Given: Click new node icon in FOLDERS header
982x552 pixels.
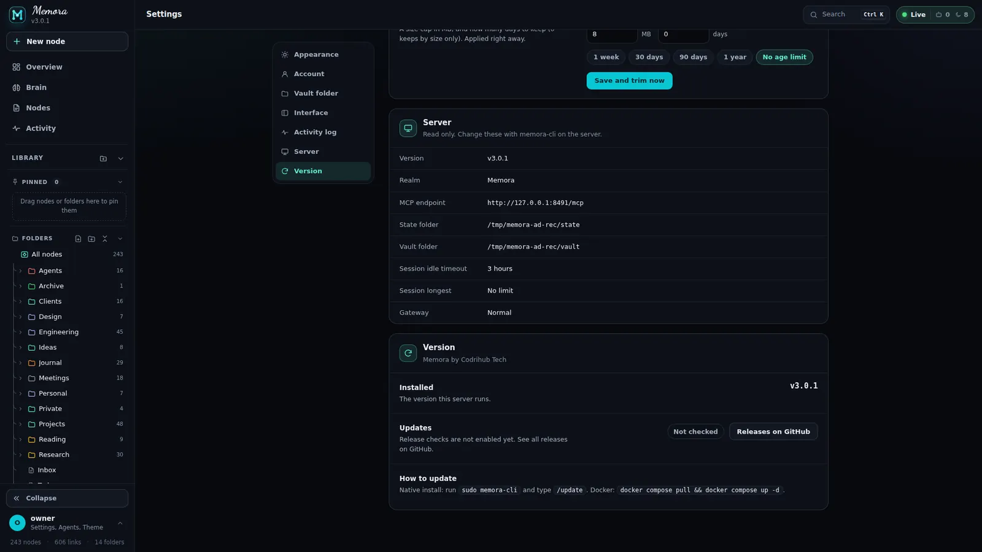Looking at the screenshot, I should pyautogui.click(x=78, y=239).
